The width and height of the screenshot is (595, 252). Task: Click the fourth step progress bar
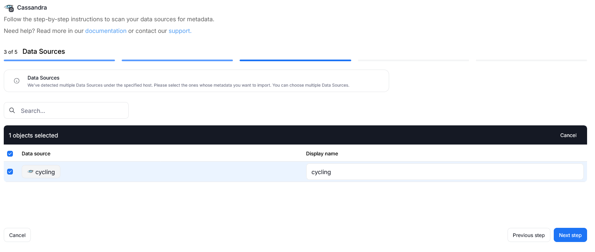coord(413,60)
